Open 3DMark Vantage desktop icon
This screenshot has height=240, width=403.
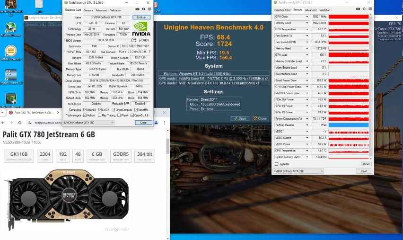click(x=11, y=53)
